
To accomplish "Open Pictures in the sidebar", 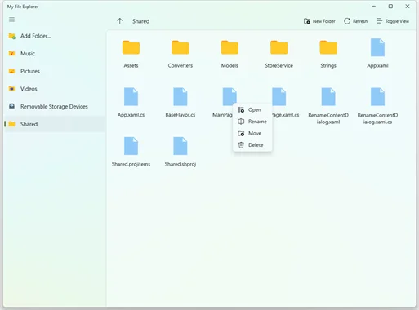I will click(x=25, y=71).
